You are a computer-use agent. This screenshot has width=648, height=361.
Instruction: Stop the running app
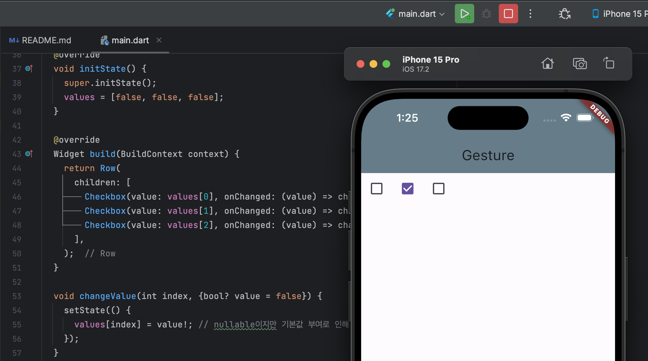508,14
